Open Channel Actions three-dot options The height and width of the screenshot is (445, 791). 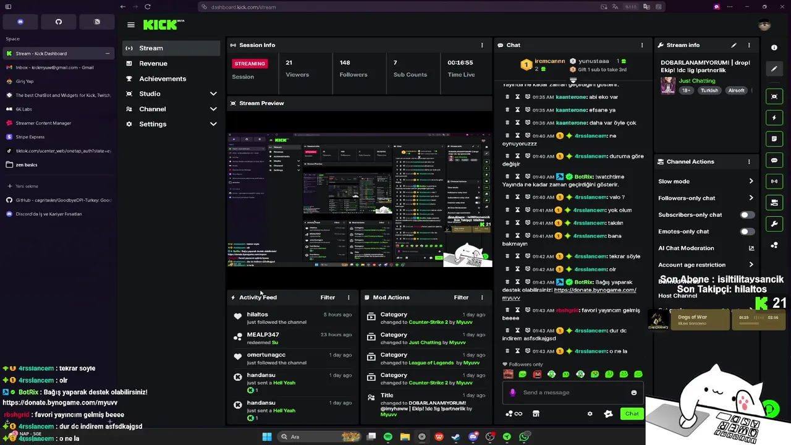click(749, 162)
